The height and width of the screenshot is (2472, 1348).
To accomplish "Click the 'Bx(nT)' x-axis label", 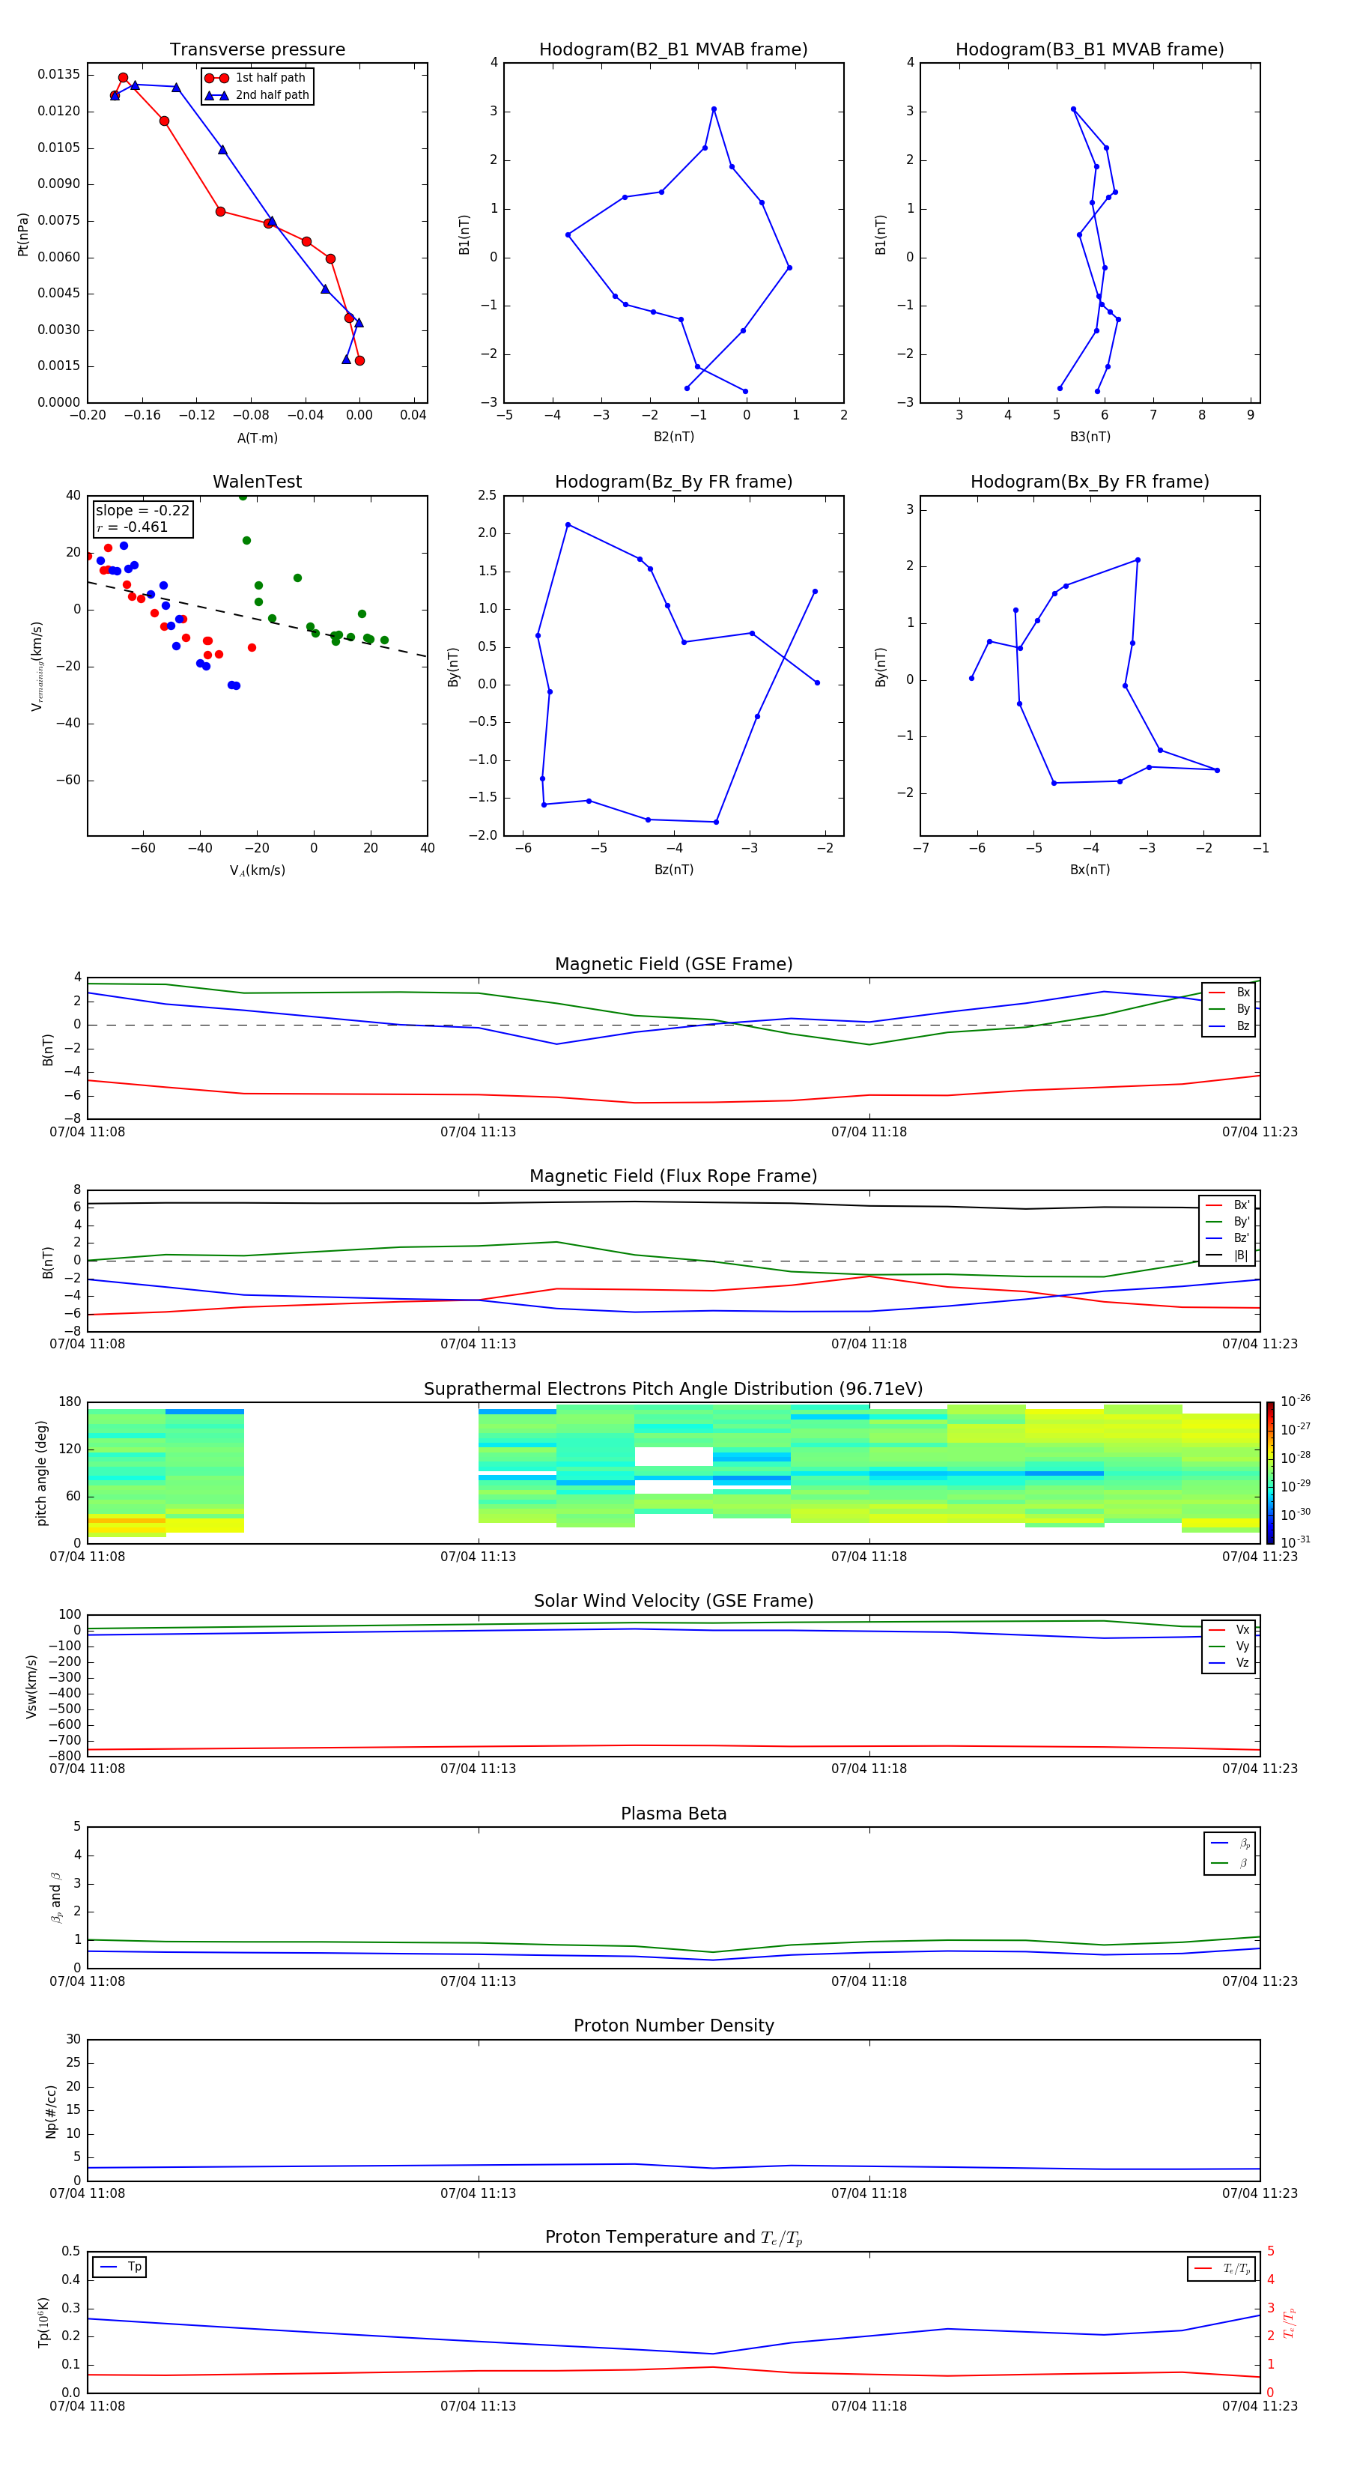I will pos(1090,870).
